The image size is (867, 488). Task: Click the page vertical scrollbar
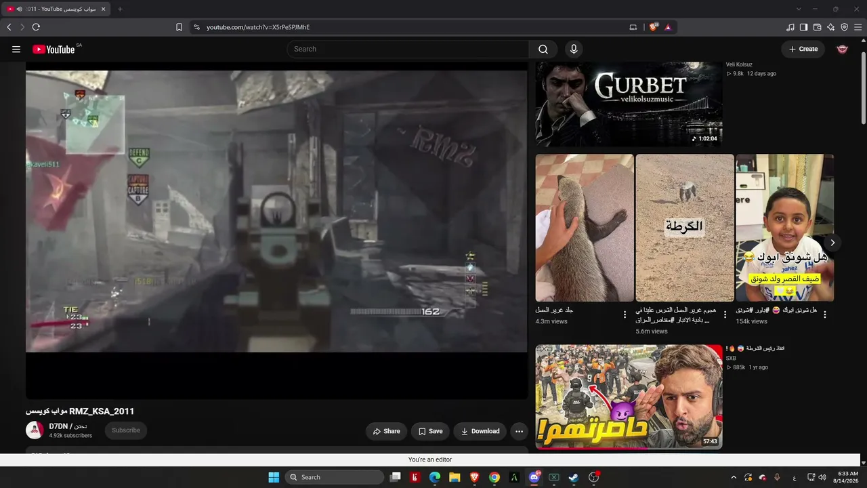[864, 88]
